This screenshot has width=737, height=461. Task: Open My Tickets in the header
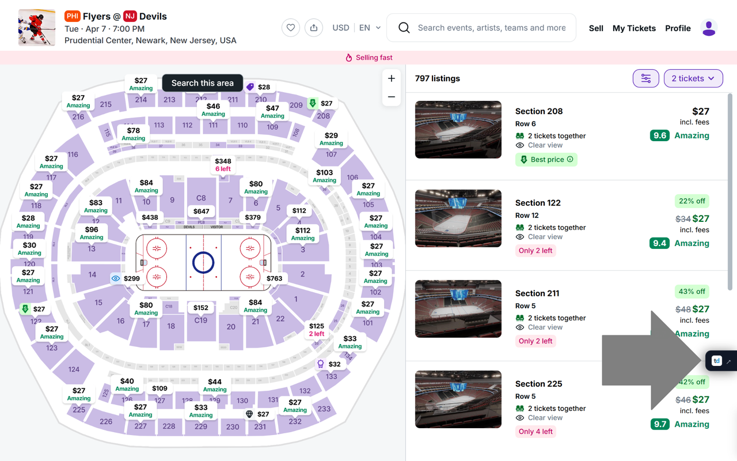coord(634,28)
